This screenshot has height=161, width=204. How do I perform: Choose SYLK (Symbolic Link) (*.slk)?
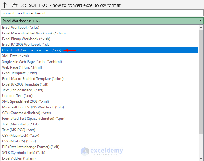point(100,153)
